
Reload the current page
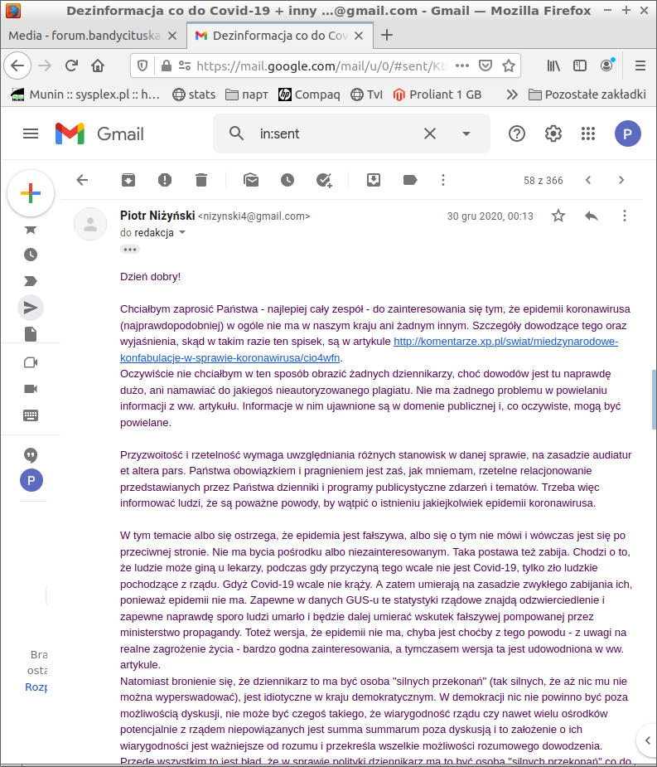point(72,66)
